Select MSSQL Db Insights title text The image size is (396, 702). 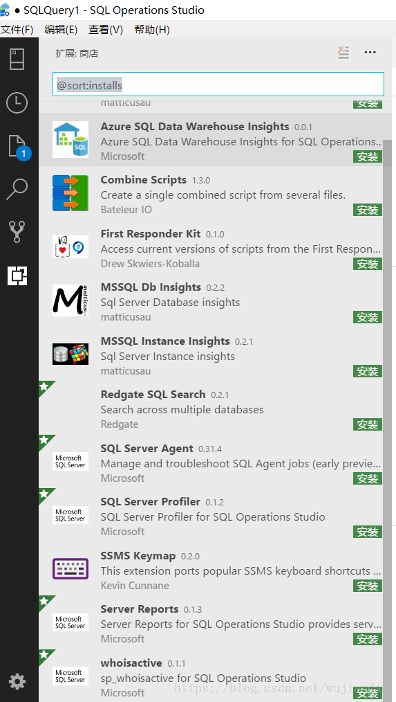click(151, 287)
